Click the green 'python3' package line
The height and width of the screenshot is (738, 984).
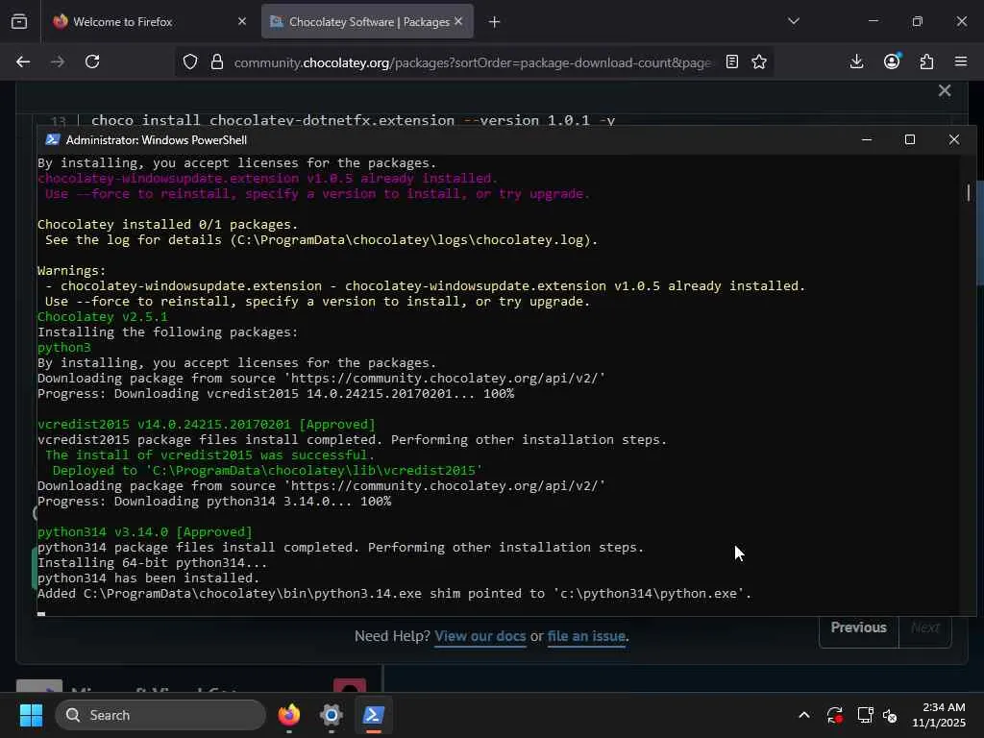64,348
